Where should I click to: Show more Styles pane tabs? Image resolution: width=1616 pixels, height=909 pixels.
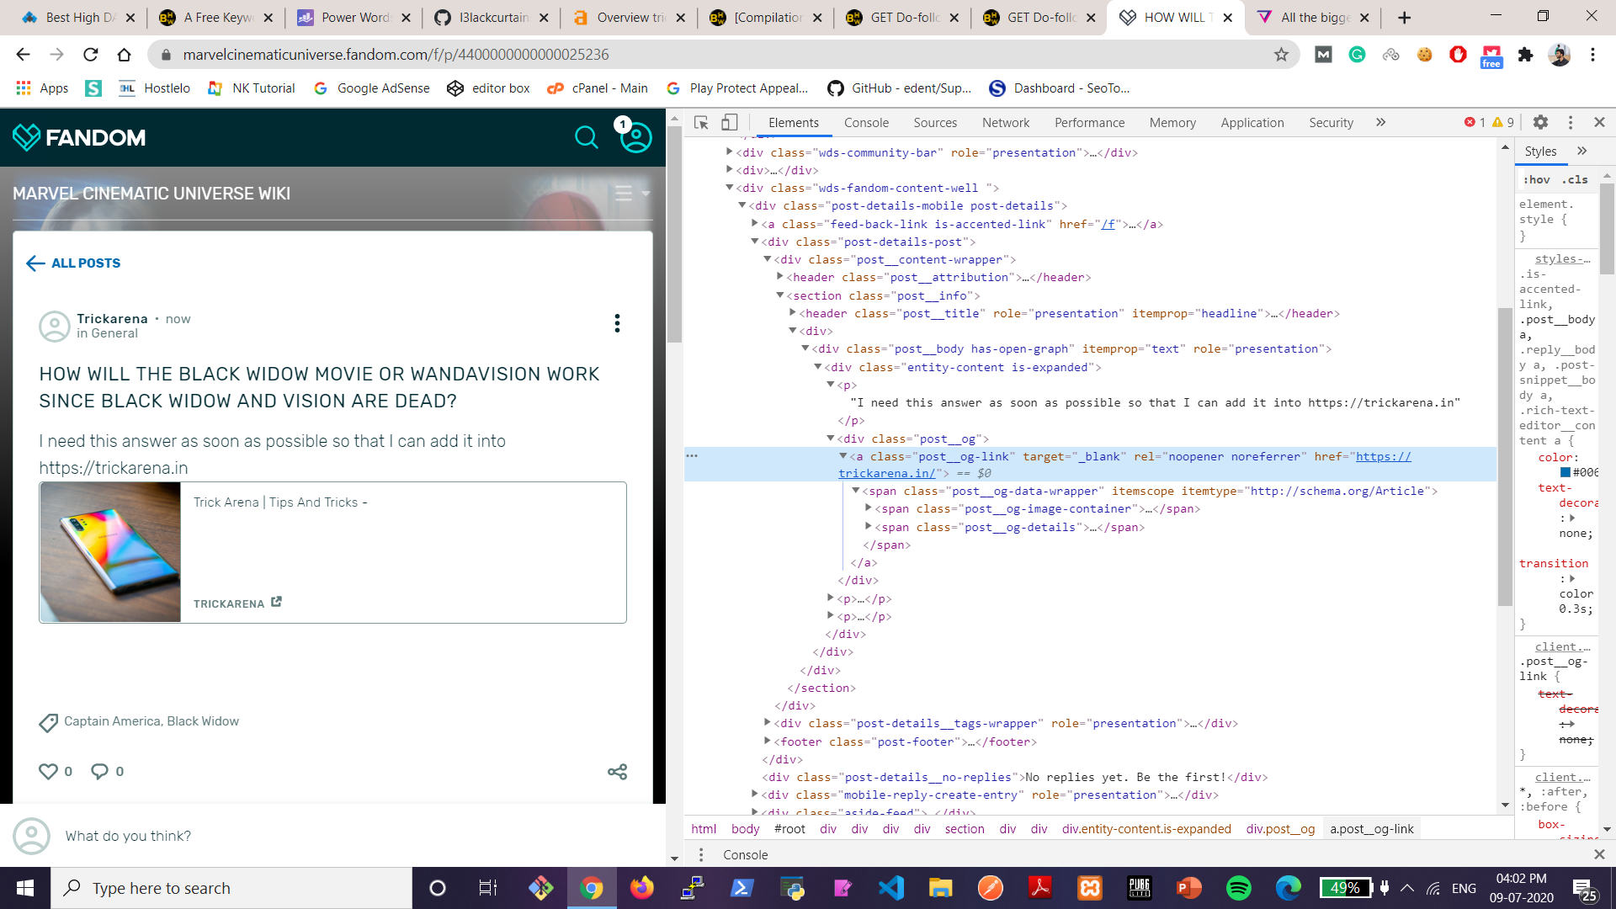(1582, 151)
